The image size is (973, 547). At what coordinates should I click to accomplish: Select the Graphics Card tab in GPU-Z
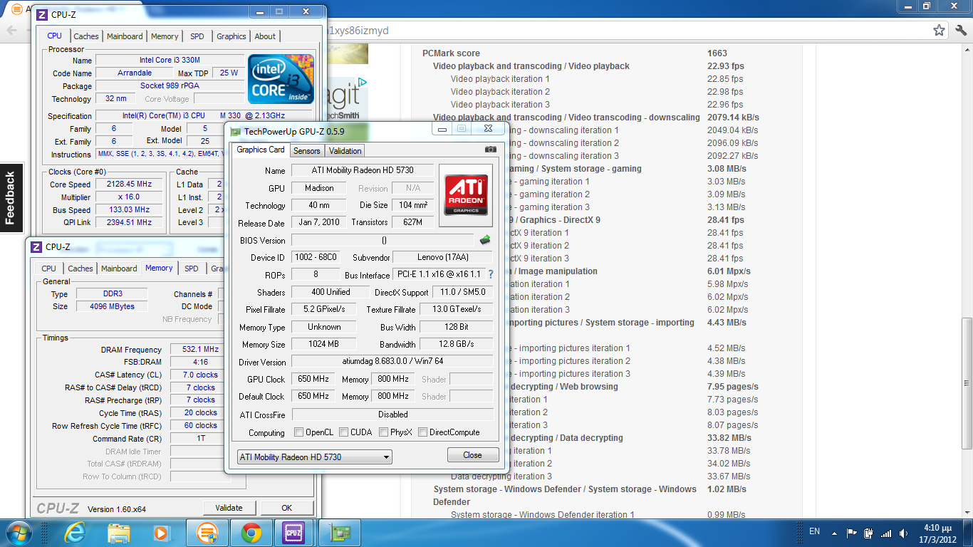[x=261, y=150]
